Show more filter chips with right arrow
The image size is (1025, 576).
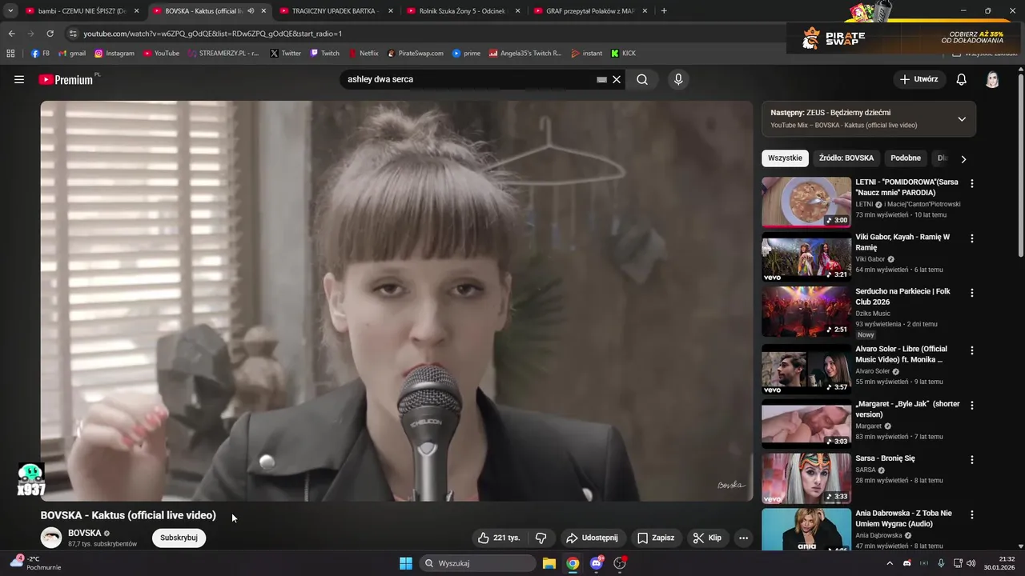coord(963,158)
